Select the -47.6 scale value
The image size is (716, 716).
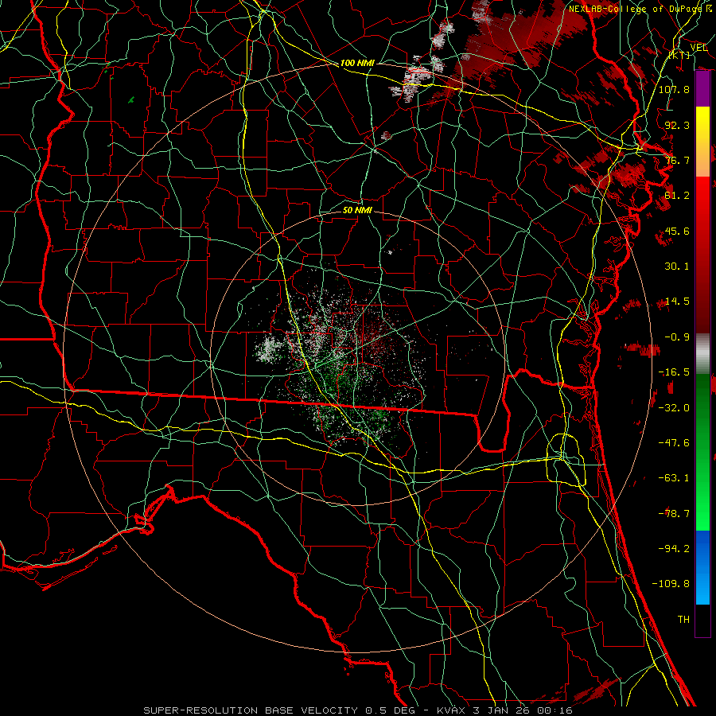(x=674, y=443)
